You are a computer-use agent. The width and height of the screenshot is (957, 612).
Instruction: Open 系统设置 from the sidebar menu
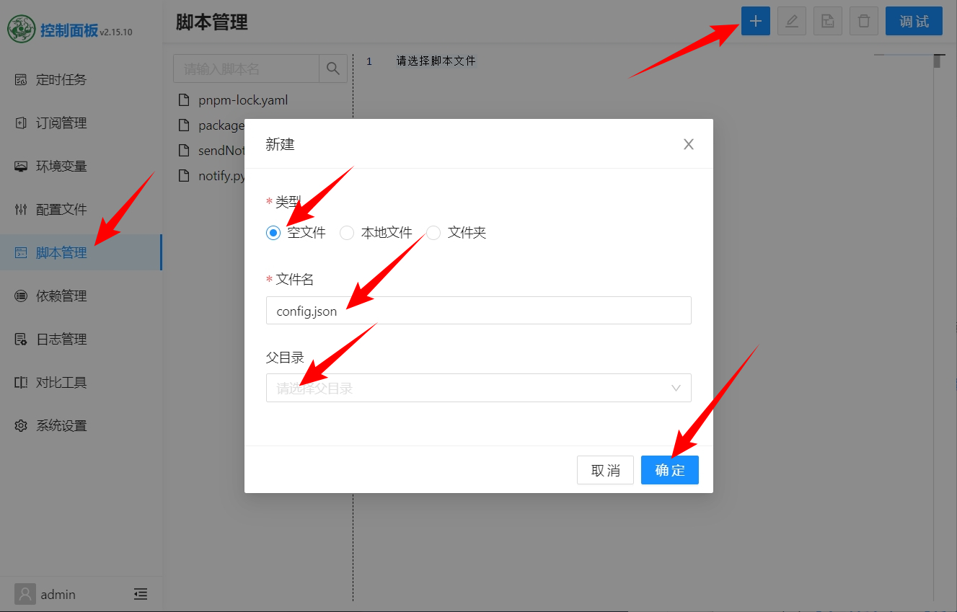point(21,425)
